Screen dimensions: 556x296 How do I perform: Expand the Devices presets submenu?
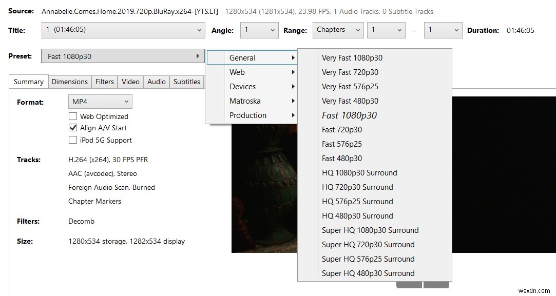(x=252, y=86)
